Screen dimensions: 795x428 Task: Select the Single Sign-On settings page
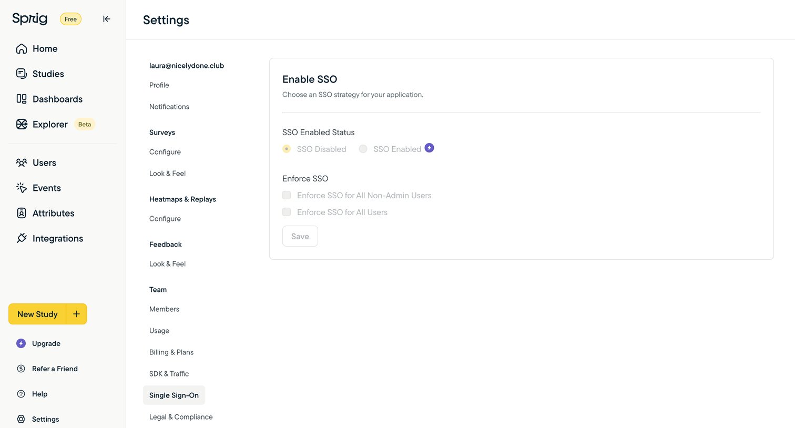[174, 395]
